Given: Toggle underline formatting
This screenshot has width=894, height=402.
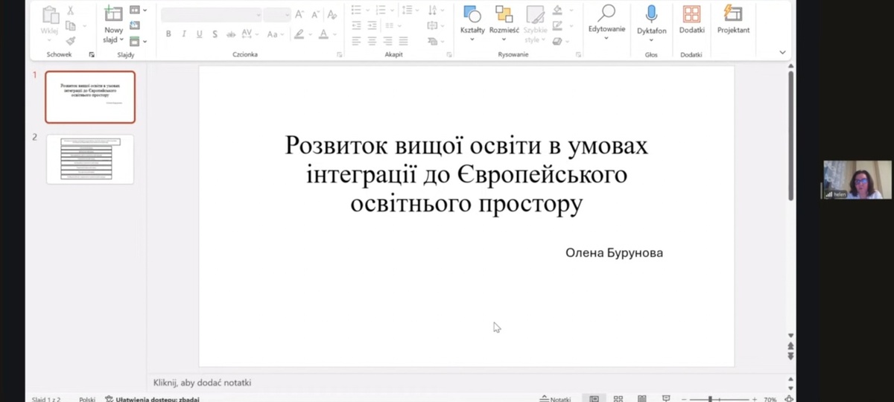Looking at the screenshot, I should [199, 34].
